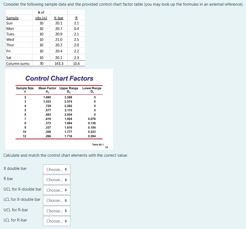Click the Wed sample X-bar value 21.0
The width and height of the screenshot is (246, 229).
pyautogui.click(x=59, y=40)
